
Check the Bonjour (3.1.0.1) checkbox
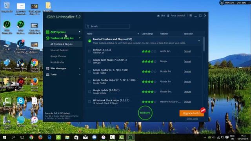pyautogui.click(x=90, y=51)
